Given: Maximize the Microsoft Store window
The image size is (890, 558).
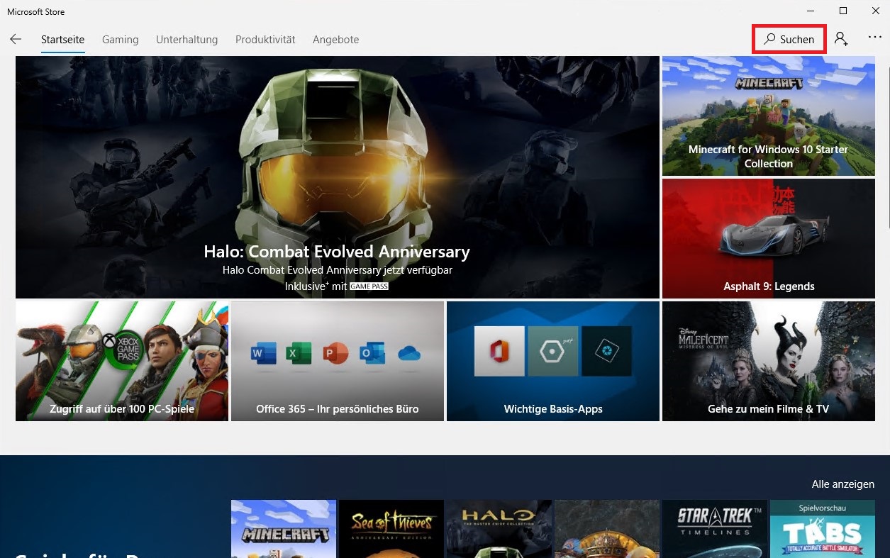Looking at the screenshot, I should tap(842, 11).
